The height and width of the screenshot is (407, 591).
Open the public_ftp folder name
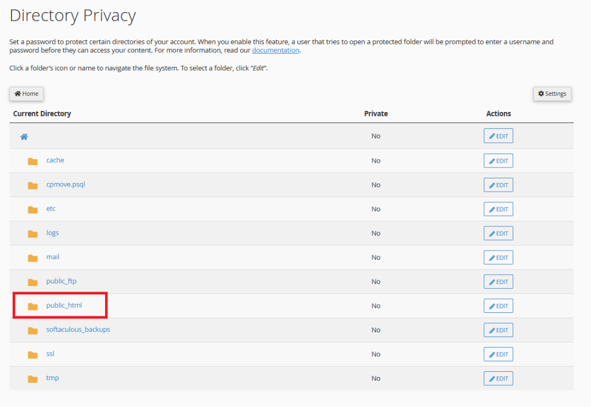click(x=61, y=281)
